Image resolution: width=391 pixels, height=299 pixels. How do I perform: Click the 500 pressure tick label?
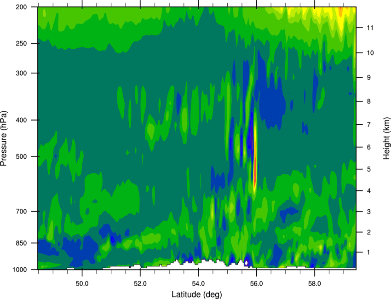pyautogui.click(x=21, y=156)
